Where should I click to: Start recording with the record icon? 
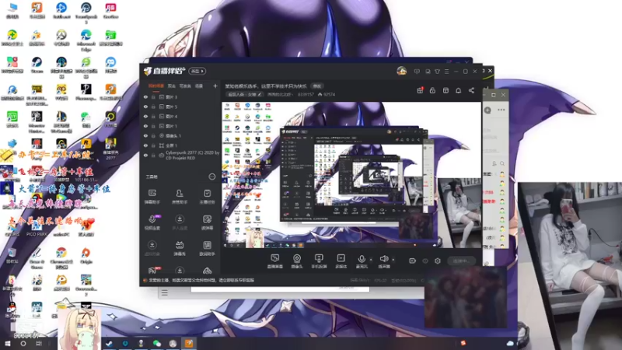pyautogui.click(x=412, y=261)
